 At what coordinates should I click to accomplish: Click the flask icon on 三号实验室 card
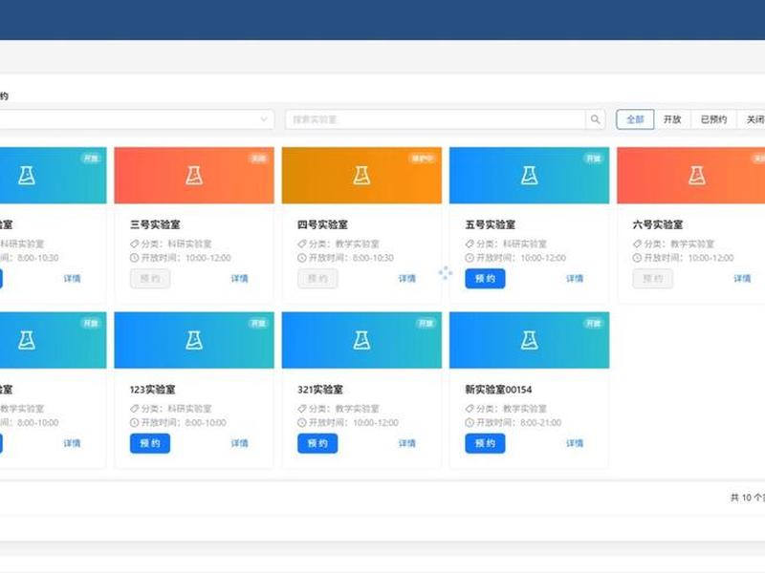tap(194, 176)
